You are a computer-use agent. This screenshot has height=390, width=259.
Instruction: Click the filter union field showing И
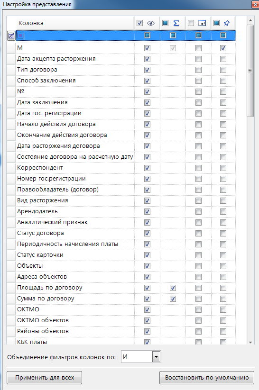point(141,357)
